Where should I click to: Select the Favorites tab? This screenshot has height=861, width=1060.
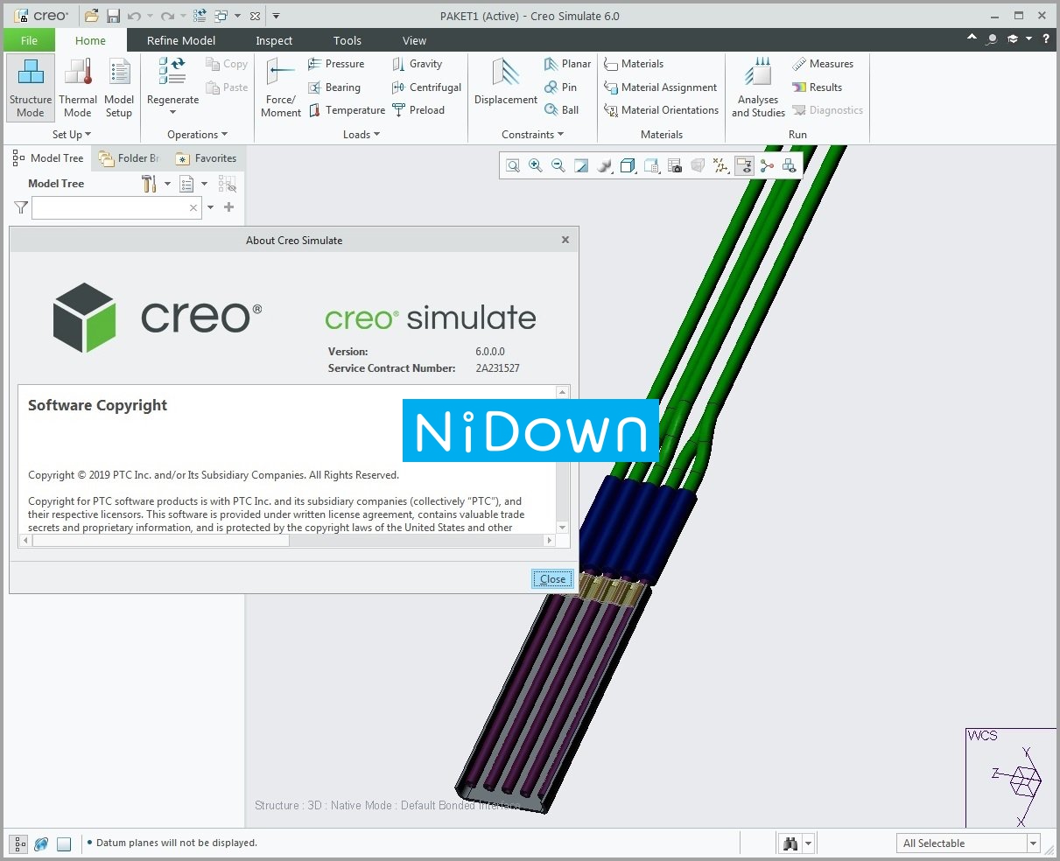click(206, 158)
